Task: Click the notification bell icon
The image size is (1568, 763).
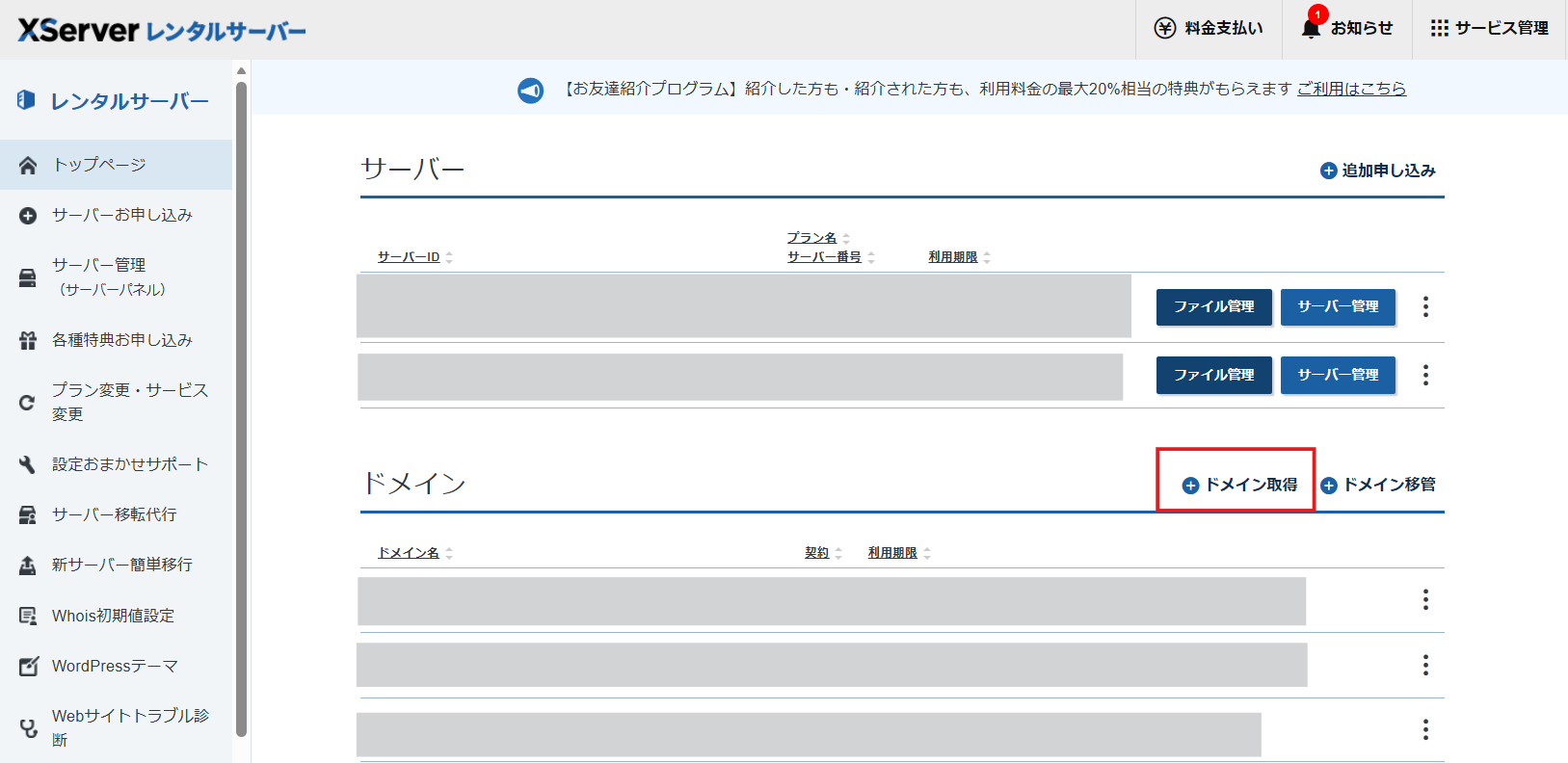Action: [x=1311, y=28]
